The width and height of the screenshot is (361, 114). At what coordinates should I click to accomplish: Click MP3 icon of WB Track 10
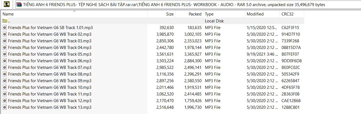click(x=4, y=87)
